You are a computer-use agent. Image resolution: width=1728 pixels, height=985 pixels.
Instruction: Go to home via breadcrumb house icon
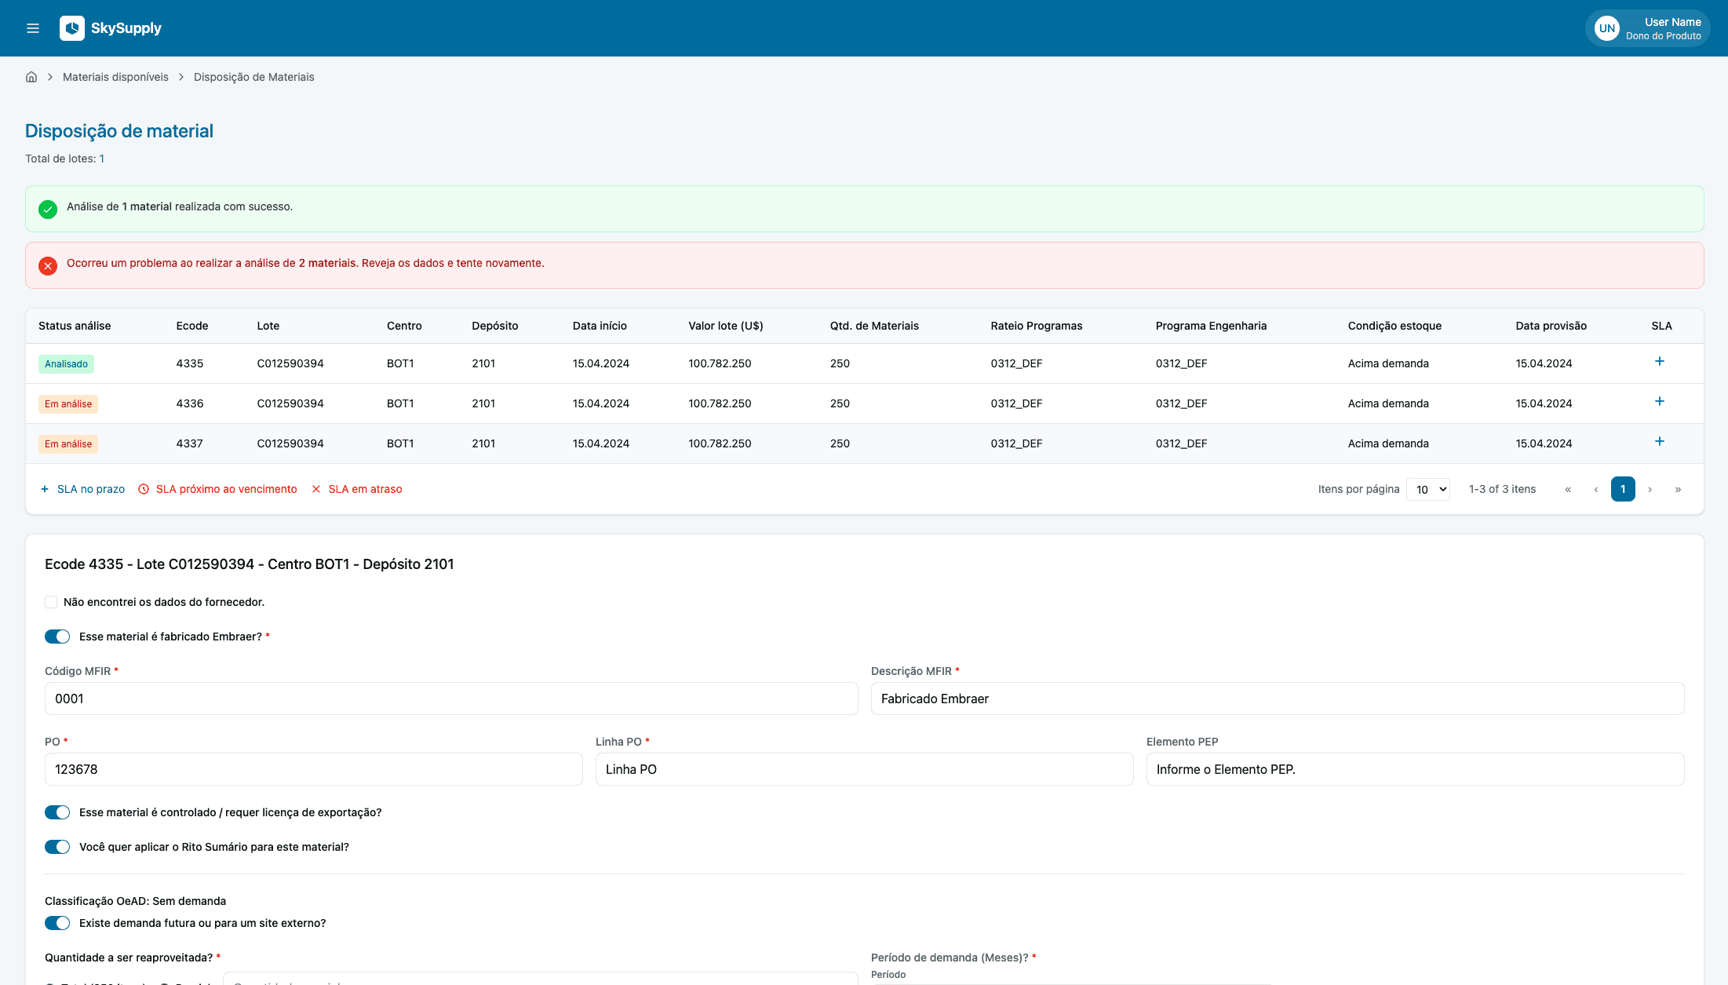click(x=31, y=77)
